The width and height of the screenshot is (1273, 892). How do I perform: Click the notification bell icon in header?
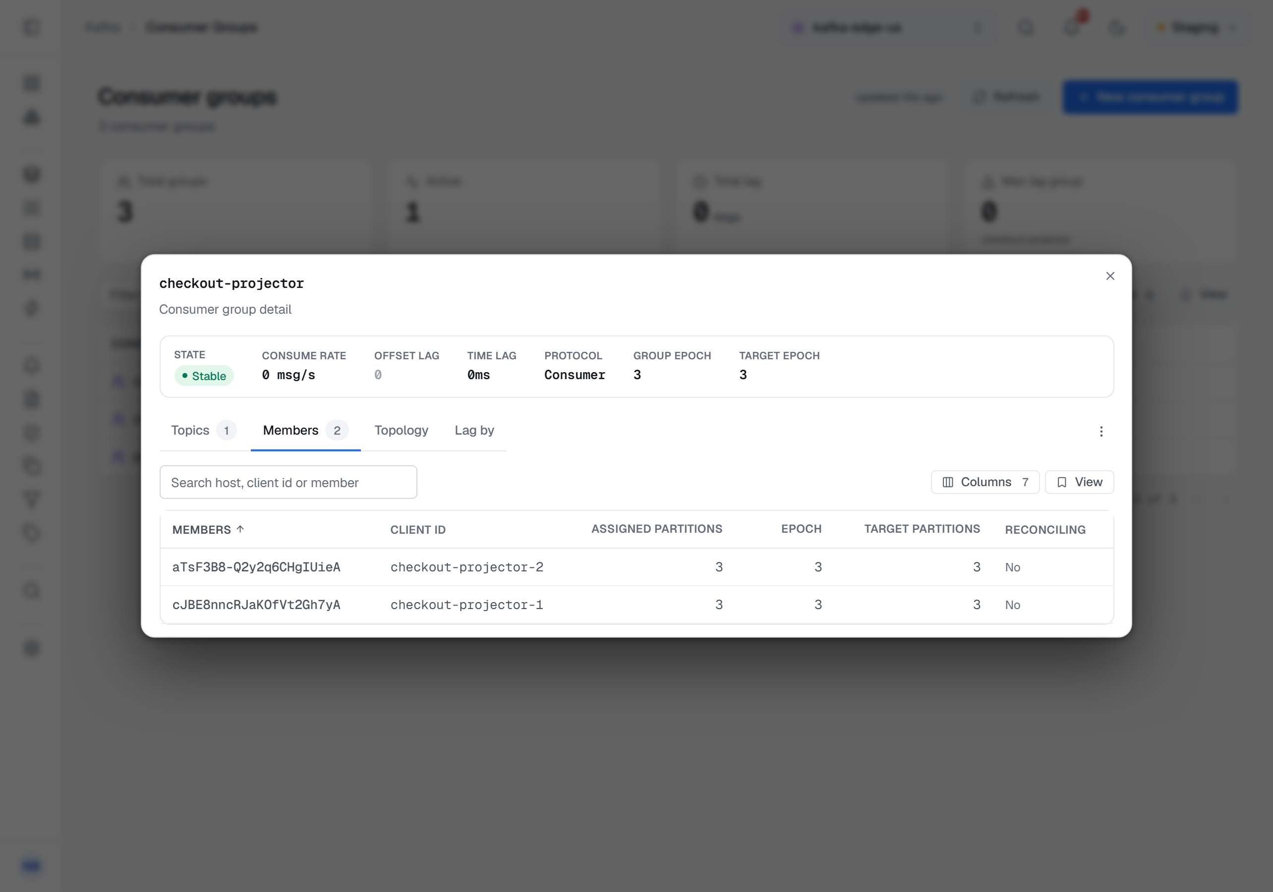click(x=1072, y=27)
